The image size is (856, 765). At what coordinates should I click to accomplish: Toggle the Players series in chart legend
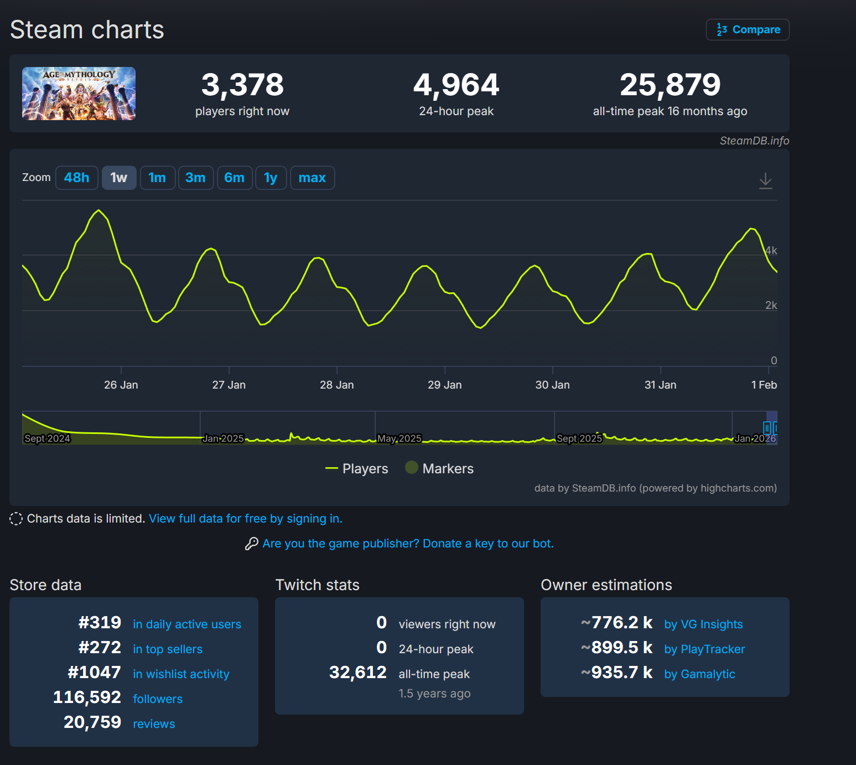point(357,469)
